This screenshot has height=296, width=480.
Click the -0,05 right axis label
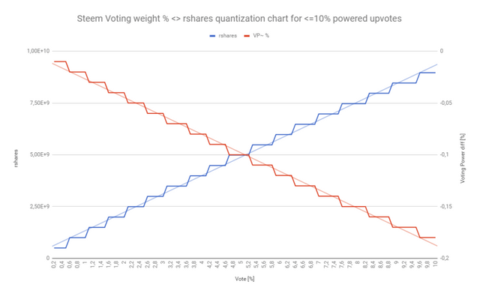445,103
